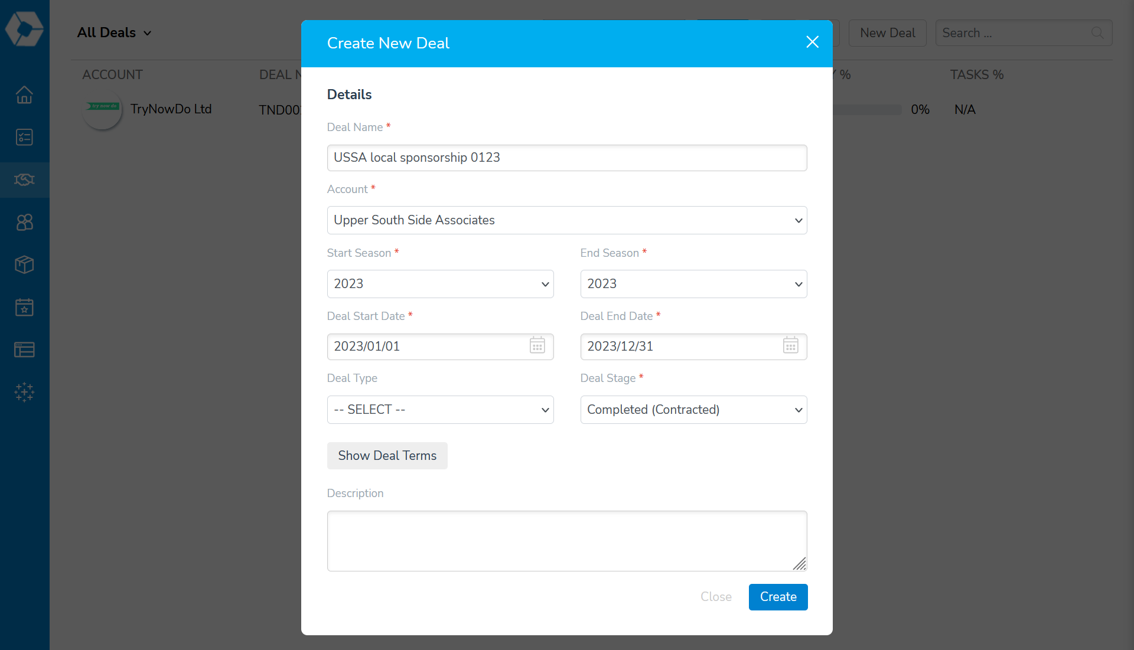The height and width of the screenshot is (650, 1134).
Task: Click the app logo in the sidebar
Action: pos(24,28)
